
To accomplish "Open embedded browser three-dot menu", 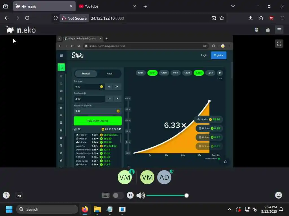I will pos(229,46).
